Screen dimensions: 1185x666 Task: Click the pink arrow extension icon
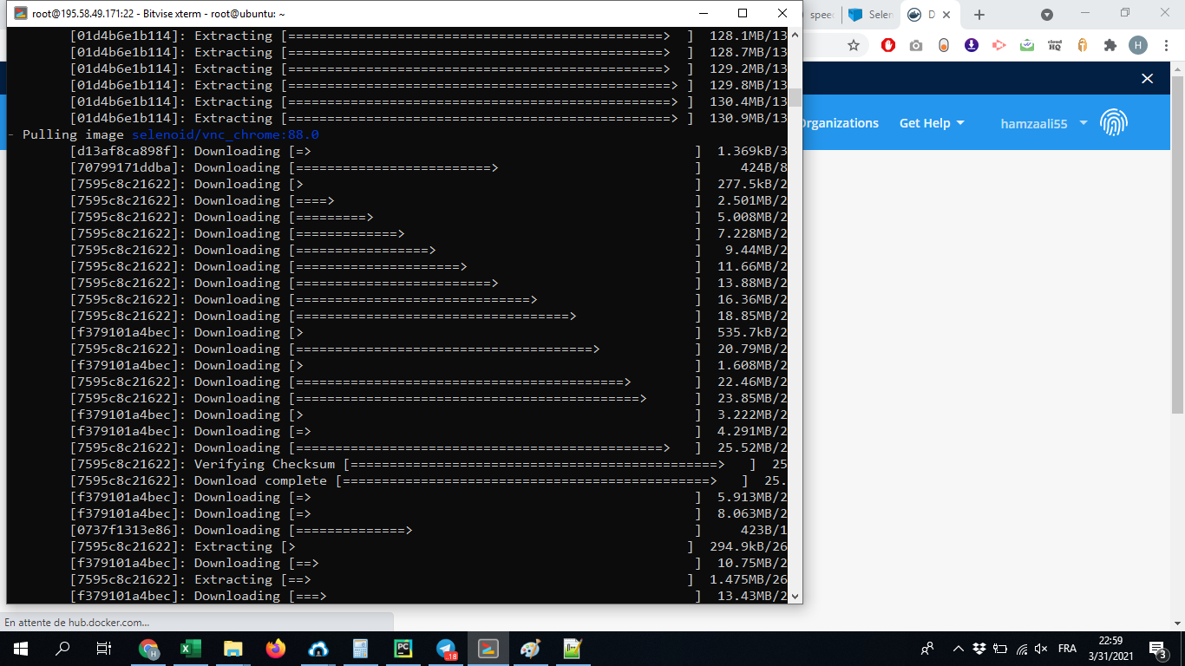coord(998,45)
